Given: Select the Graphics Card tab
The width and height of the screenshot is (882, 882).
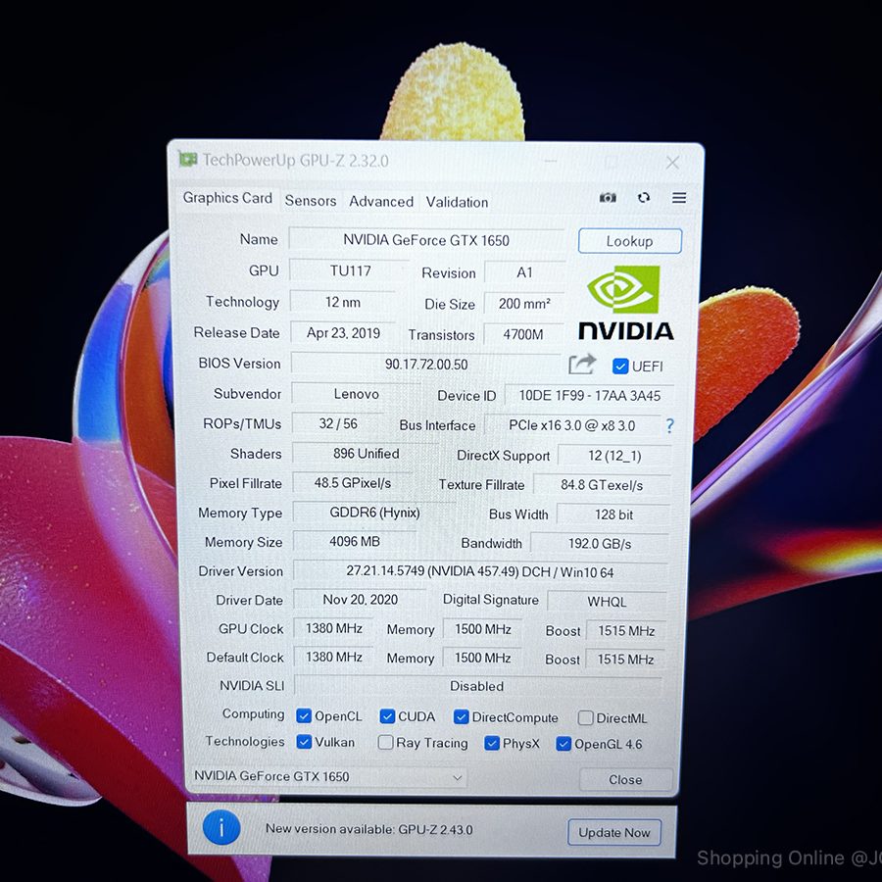Looking at the screenshot, I should (227, 198).
